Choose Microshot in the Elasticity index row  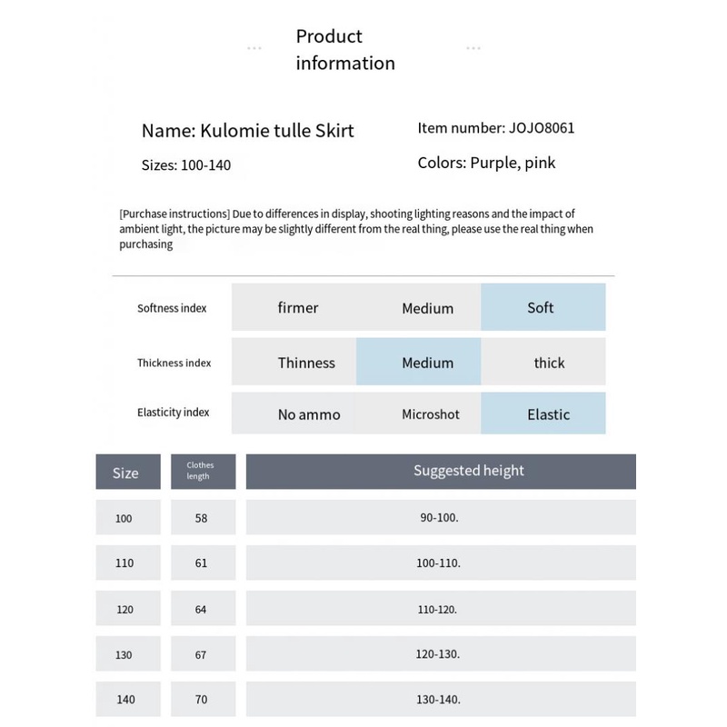point(430,413)
